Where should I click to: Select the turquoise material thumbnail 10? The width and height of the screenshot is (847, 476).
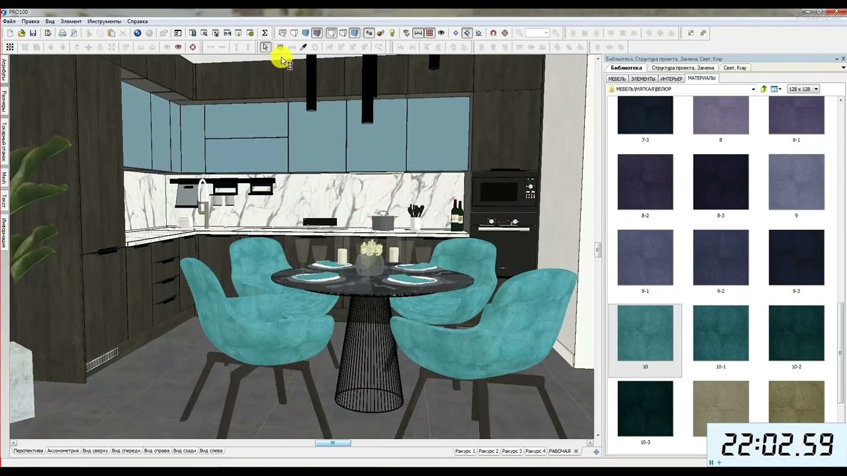[x=645, y=333]
